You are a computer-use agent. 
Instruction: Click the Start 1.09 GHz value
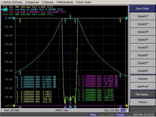point(11,110)
